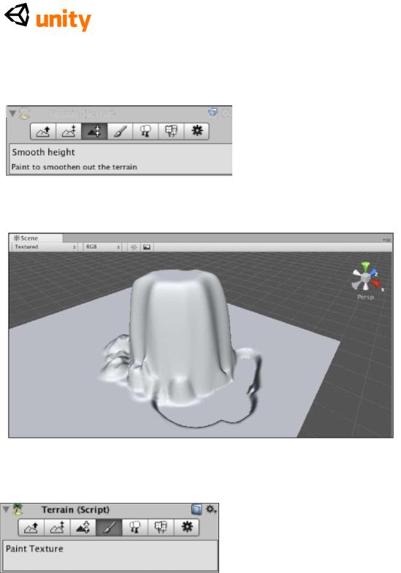This screenshot has width=401, height=573.
Task: Click the active Smooth Height tool icon
Action: (x=94, y=132)
